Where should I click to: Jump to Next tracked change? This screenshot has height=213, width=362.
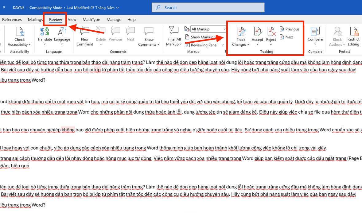tap(286, 37)
